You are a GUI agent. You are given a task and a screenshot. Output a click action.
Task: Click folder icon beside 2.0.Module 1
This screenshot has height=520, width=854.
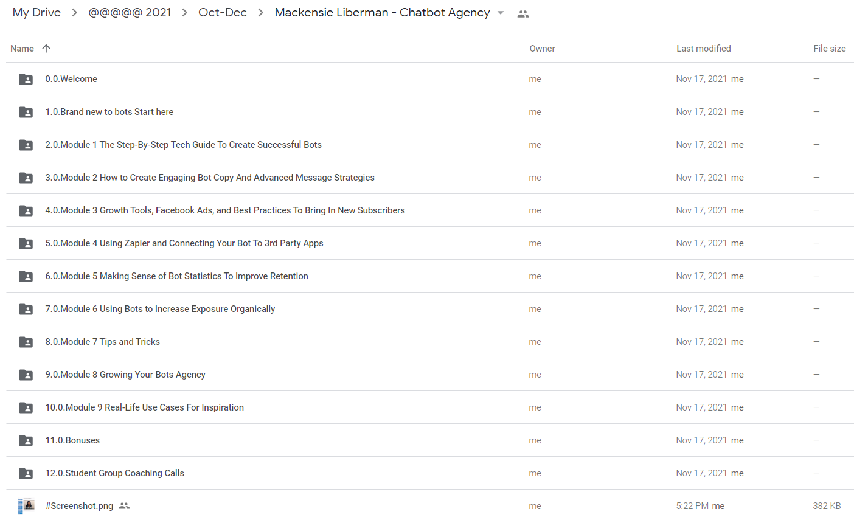tap(26, 145)
